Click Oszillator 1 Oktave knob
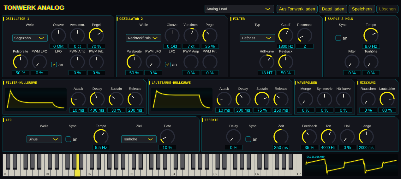 [x=58, y=35]
